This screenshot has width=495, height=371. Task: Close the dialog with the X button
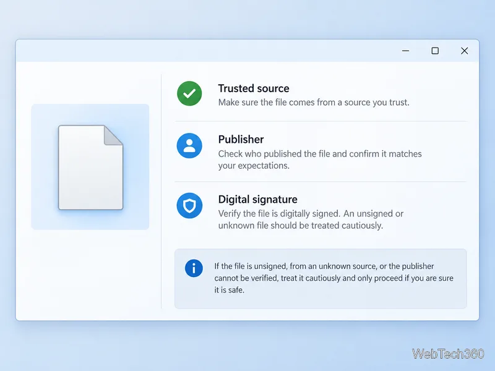pyautogui.click(x=465, y=51)
